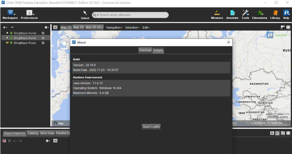Open the Tools wrench icon
The image size is (292, 154).
pos(245,13)
